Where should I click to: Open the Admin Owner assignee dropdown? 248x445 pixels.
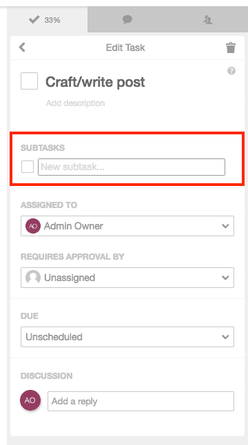[x=127, y=226]
